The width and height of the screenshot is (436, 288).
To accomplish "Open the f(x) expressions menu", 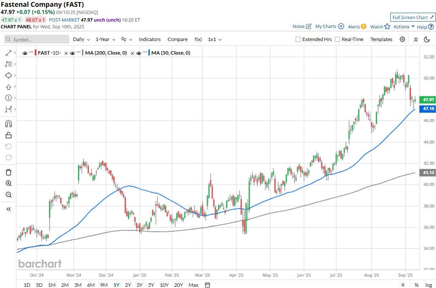I will (x=198, y=39).
